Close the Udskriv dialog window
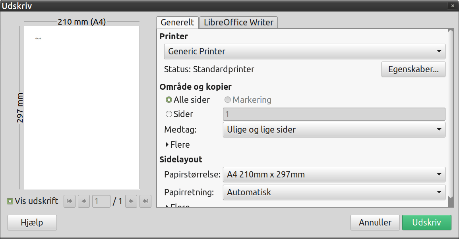Image resolution: width=459 pixels, height=239 pixels. (x=453, y=6)
